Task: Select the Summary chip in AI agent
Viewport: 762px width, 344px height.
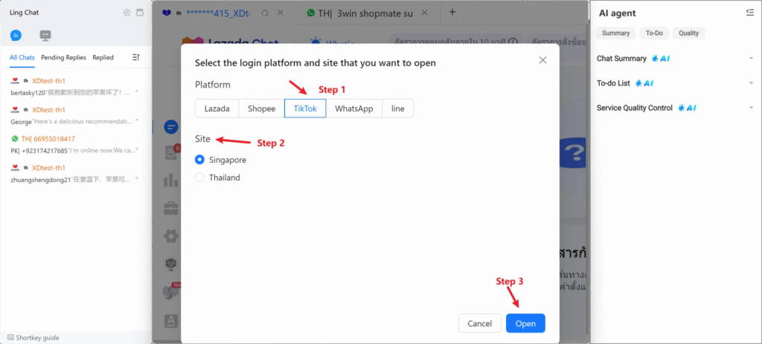Action: 615,33
